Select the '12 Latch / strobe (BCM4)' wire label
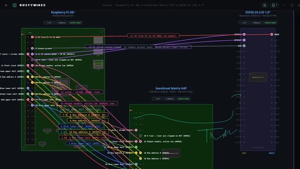Viewport: 300px width, 169px height. click(x=81, y=92)
